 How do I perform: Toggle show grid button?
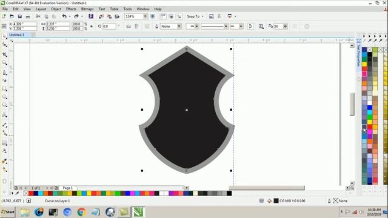171,16
